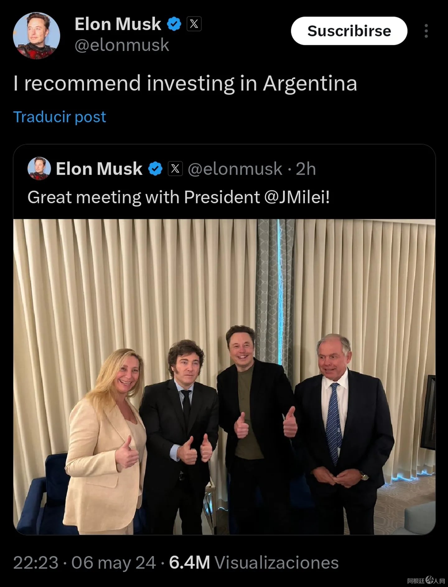Open the small avatar in the quoted post
Screen dimensions: 448x587
point(39,169)
